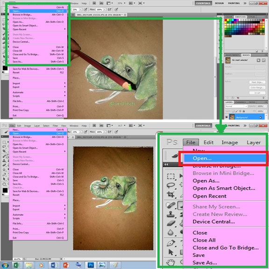Select the Spot Healing Brush in the enlarged inset

[x=170, y=205]
